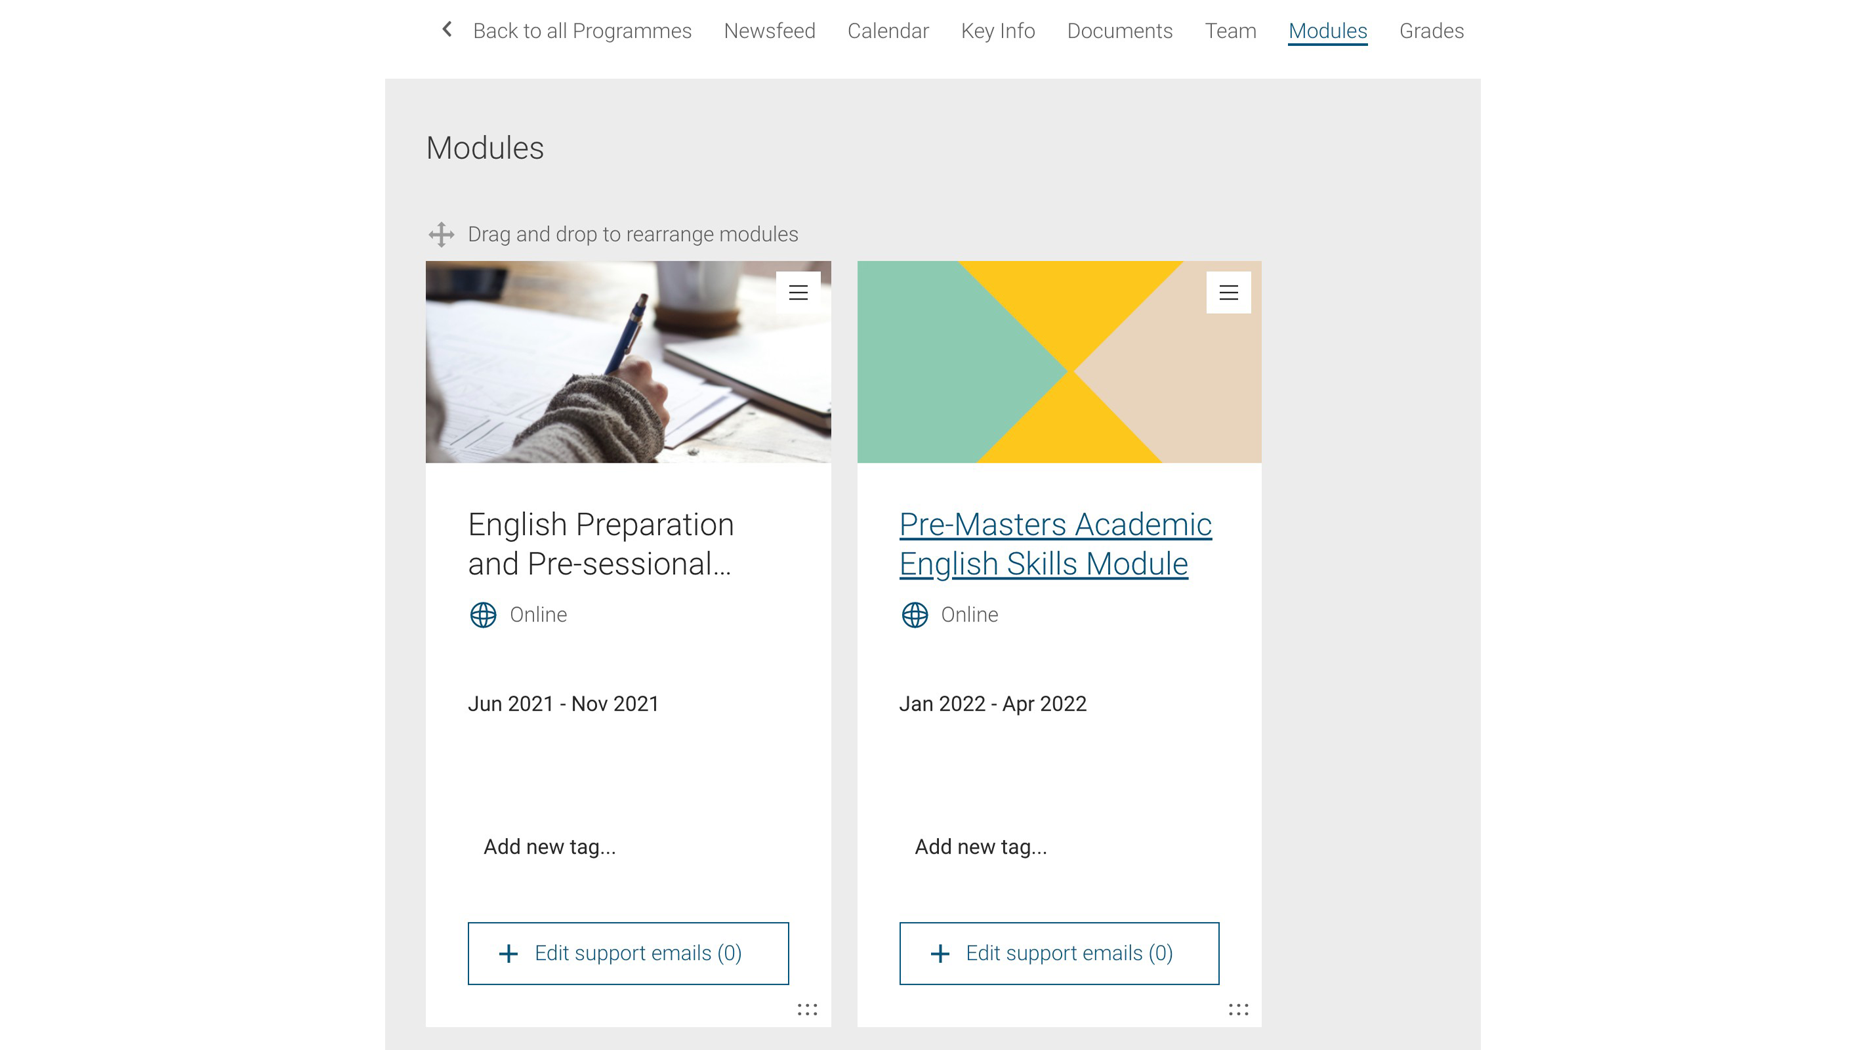Open the Newsfeed tab
Viewport: 1866px width, 1050px height.
pos(769,30)
